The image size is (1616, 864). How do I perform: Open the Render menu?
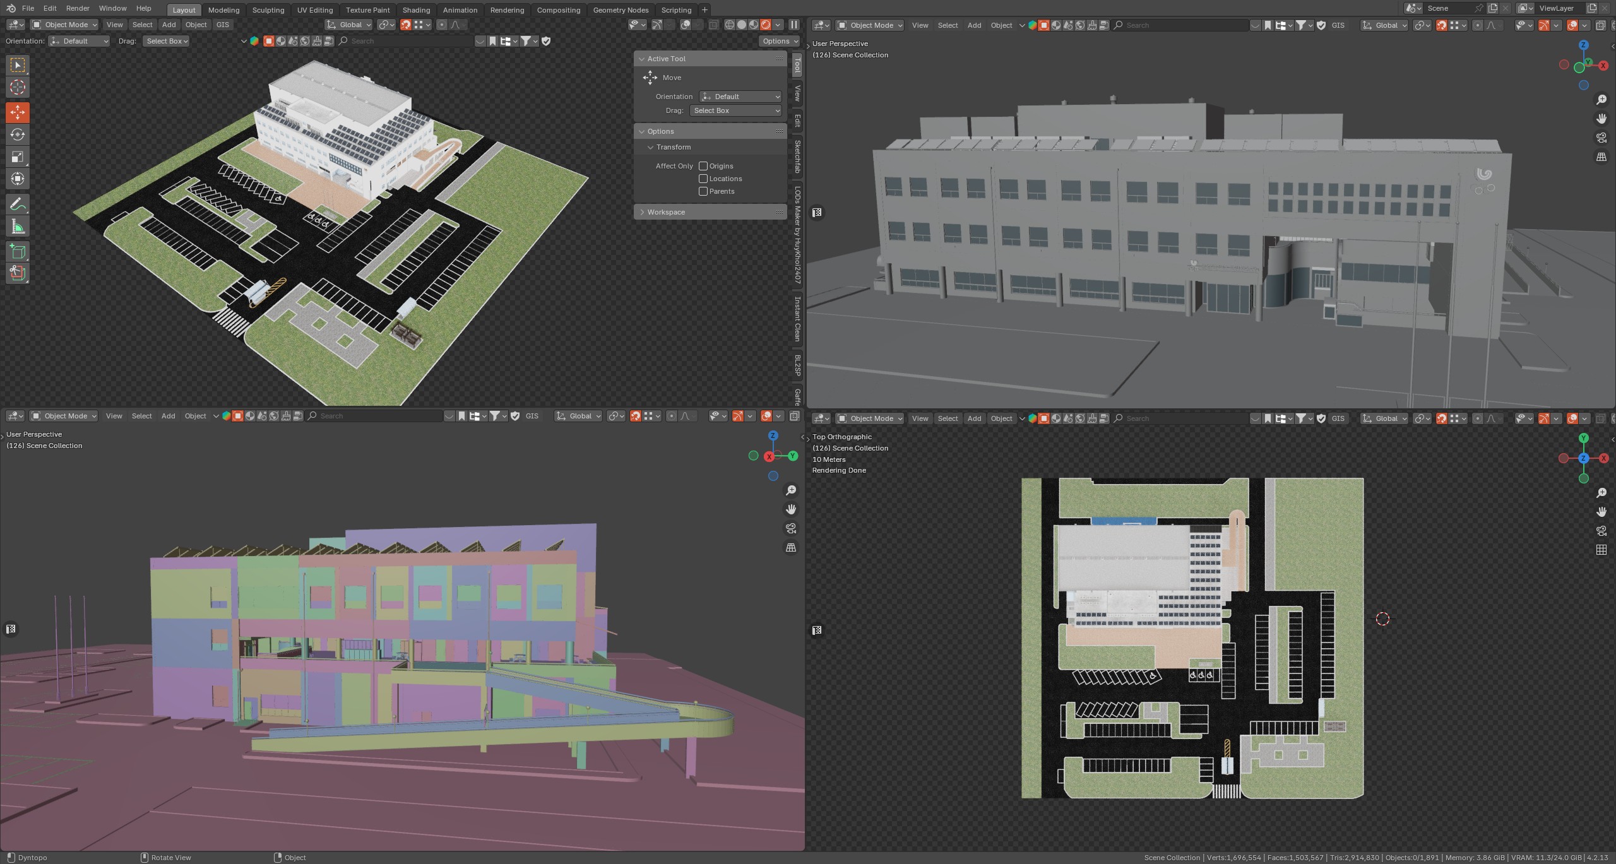point(78,8)
